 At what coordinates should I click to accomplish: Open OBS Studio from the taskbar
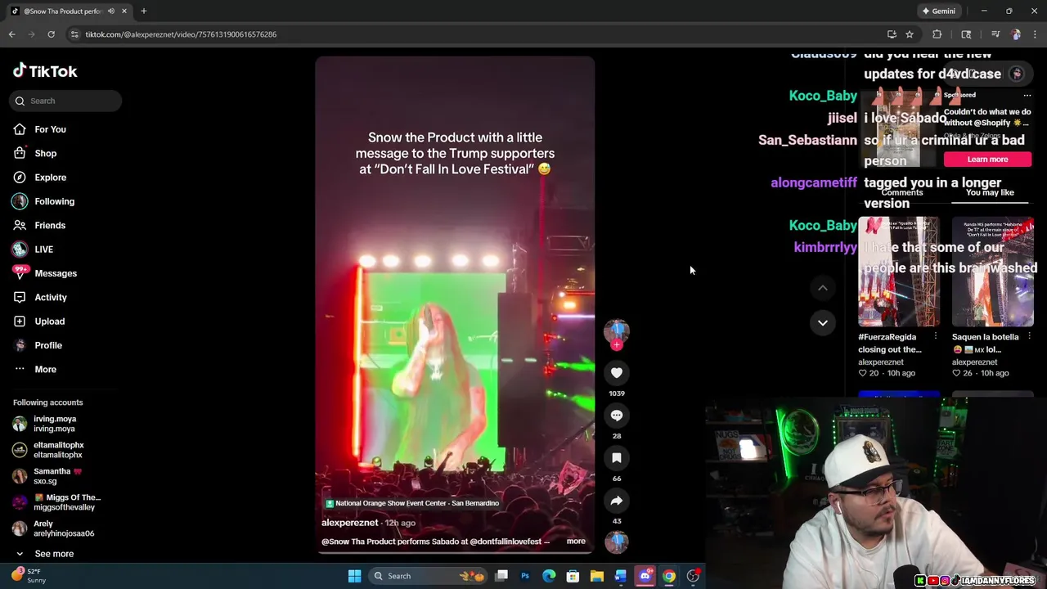click(693, 576)
